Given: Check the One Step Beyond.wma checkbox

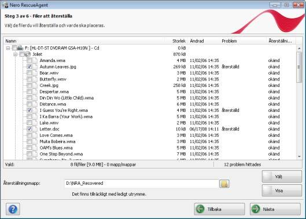Looking at the screenshot, I should tap(29, 154).
